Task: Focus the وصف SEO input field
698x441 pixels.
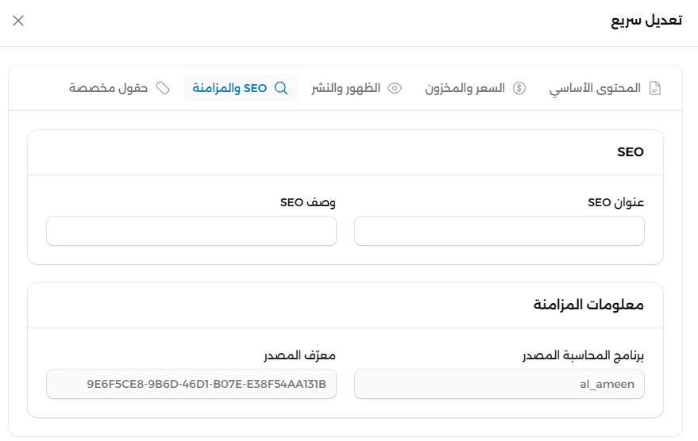Action: click(191, 231)
